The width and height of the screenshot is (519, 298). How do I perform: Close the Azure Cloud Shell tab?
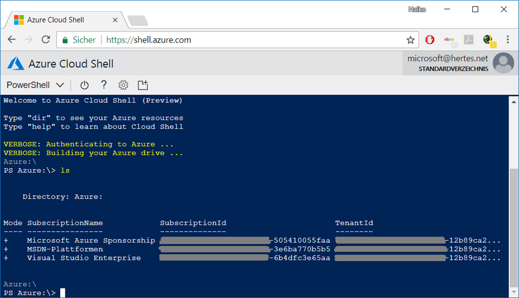[x=115, y=20]
